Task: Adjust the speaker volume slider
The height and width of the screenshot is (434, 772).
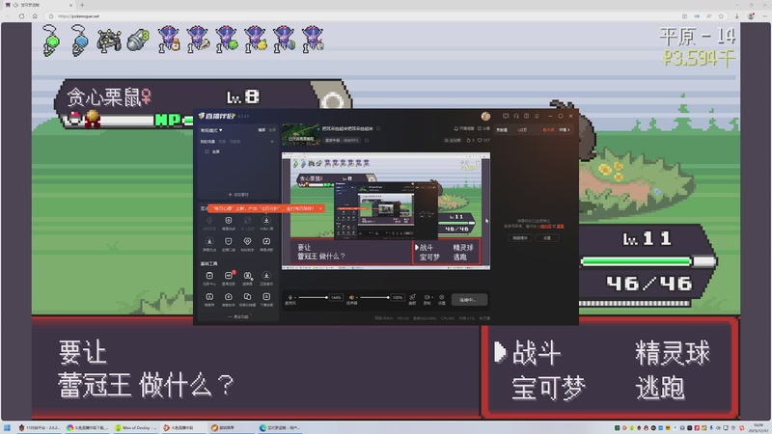Action: 374,297
